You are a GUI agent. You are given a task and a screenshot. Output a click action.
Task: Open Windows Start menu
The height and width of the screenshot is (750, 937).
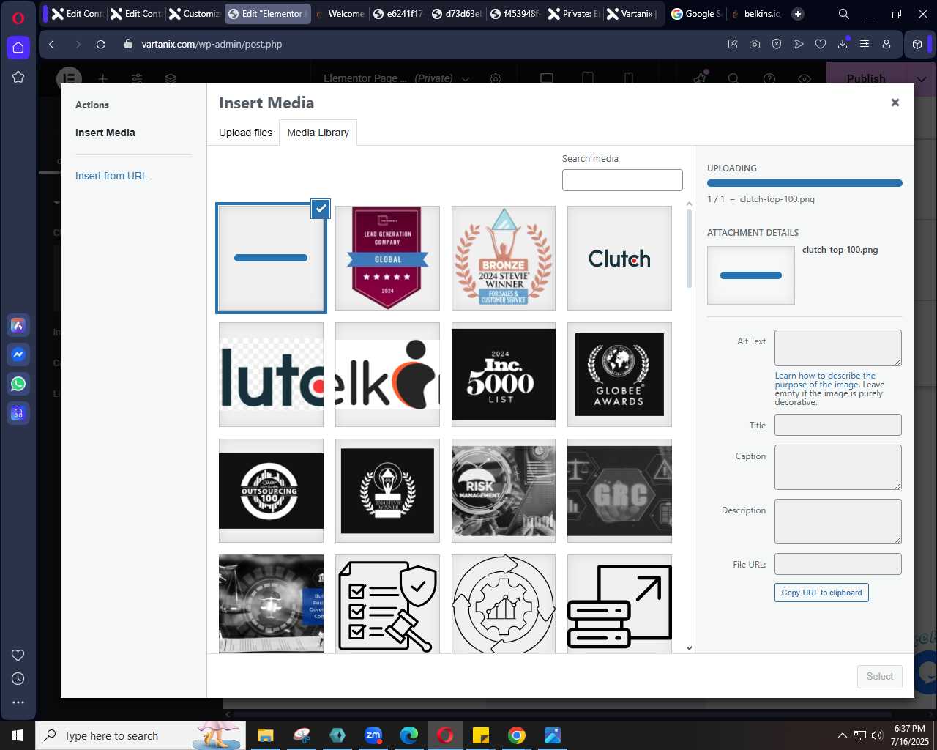18,735
